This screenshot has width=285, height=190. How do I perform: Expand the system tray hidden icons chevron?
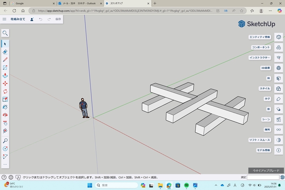pos(216,185)
